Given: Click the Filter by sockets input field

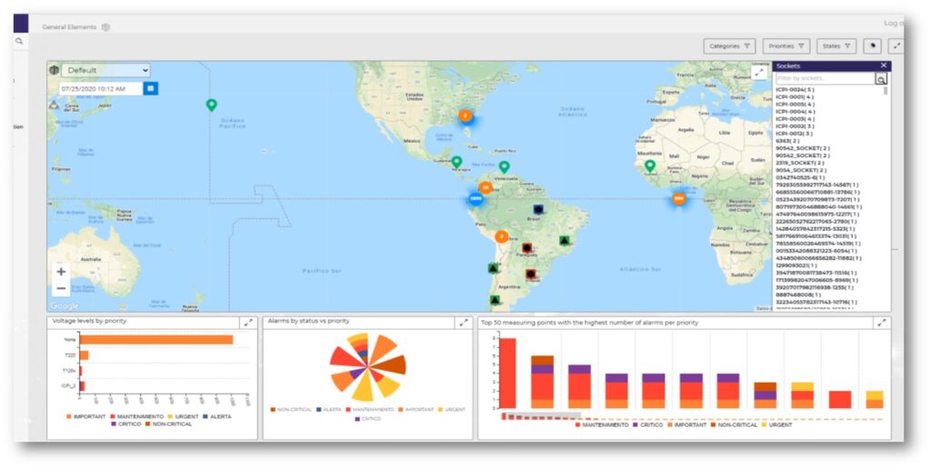Looking at the screenshot, I should click(x=824, y=80).
